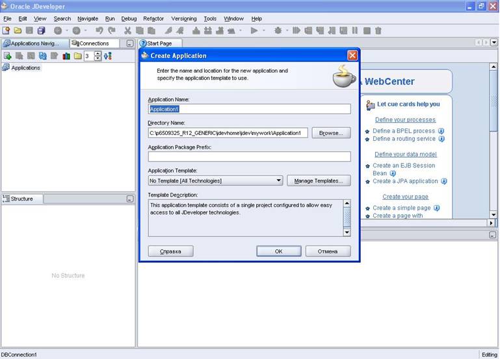Switch to the Applications Navigator tab
The image size is (500, 359).
pos(34,43)
